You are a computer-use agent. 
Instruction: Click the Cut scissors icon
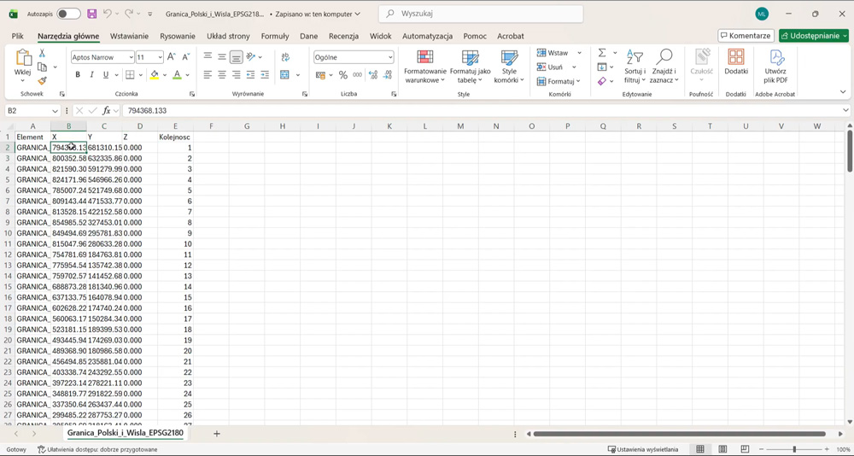[42, 54]
